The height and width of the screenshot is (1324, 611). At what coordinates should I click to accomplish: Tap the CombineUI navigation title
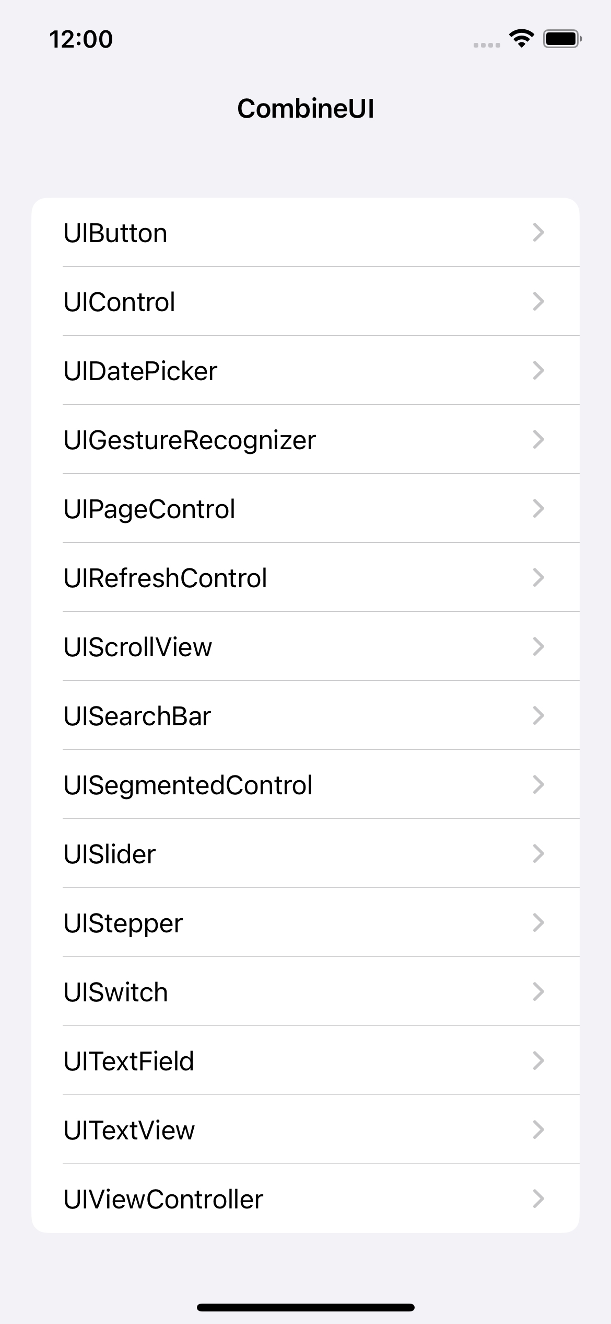point(305,109)
